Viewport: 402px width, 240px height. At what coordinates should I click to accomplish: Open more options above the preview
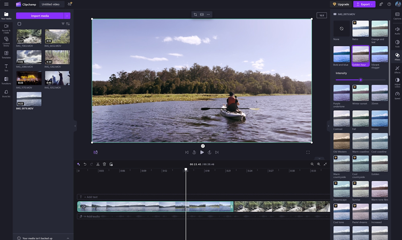pyautogui.click(x=208, y=14)
